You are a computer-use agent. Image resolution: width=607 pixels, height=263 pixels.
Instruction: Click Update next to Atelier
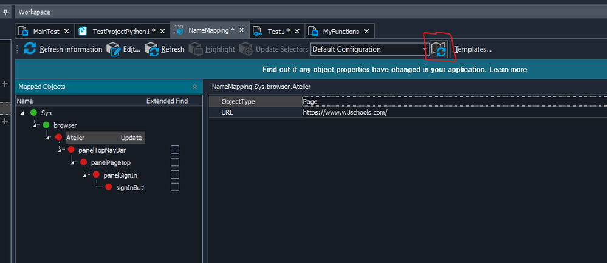(x=131, y=138)
